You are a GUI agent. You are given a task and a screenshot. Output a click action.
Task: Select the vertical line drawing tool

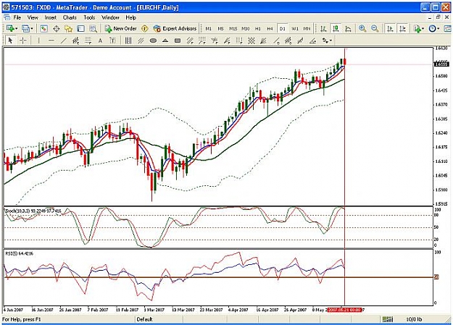[38, 41]
